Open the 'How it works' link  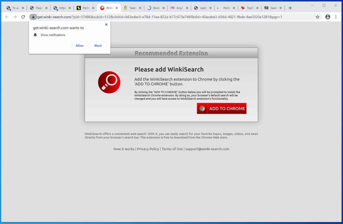[x=124, y=149]
